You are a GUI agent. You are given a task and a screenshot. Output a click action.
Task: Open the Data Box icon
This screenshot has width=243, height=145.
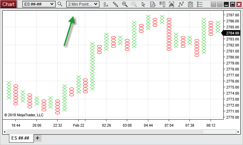[x=153, y=4]
